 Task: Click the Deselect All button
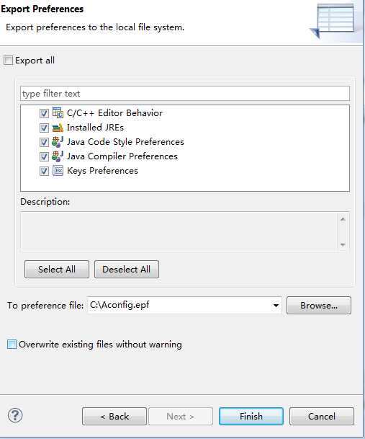127,269
